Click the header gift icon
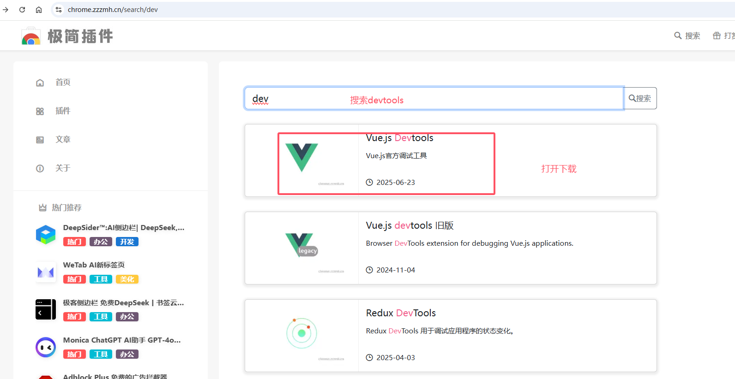Image resolution: width=735 pixels, height=379 pixels. point(717,36)
